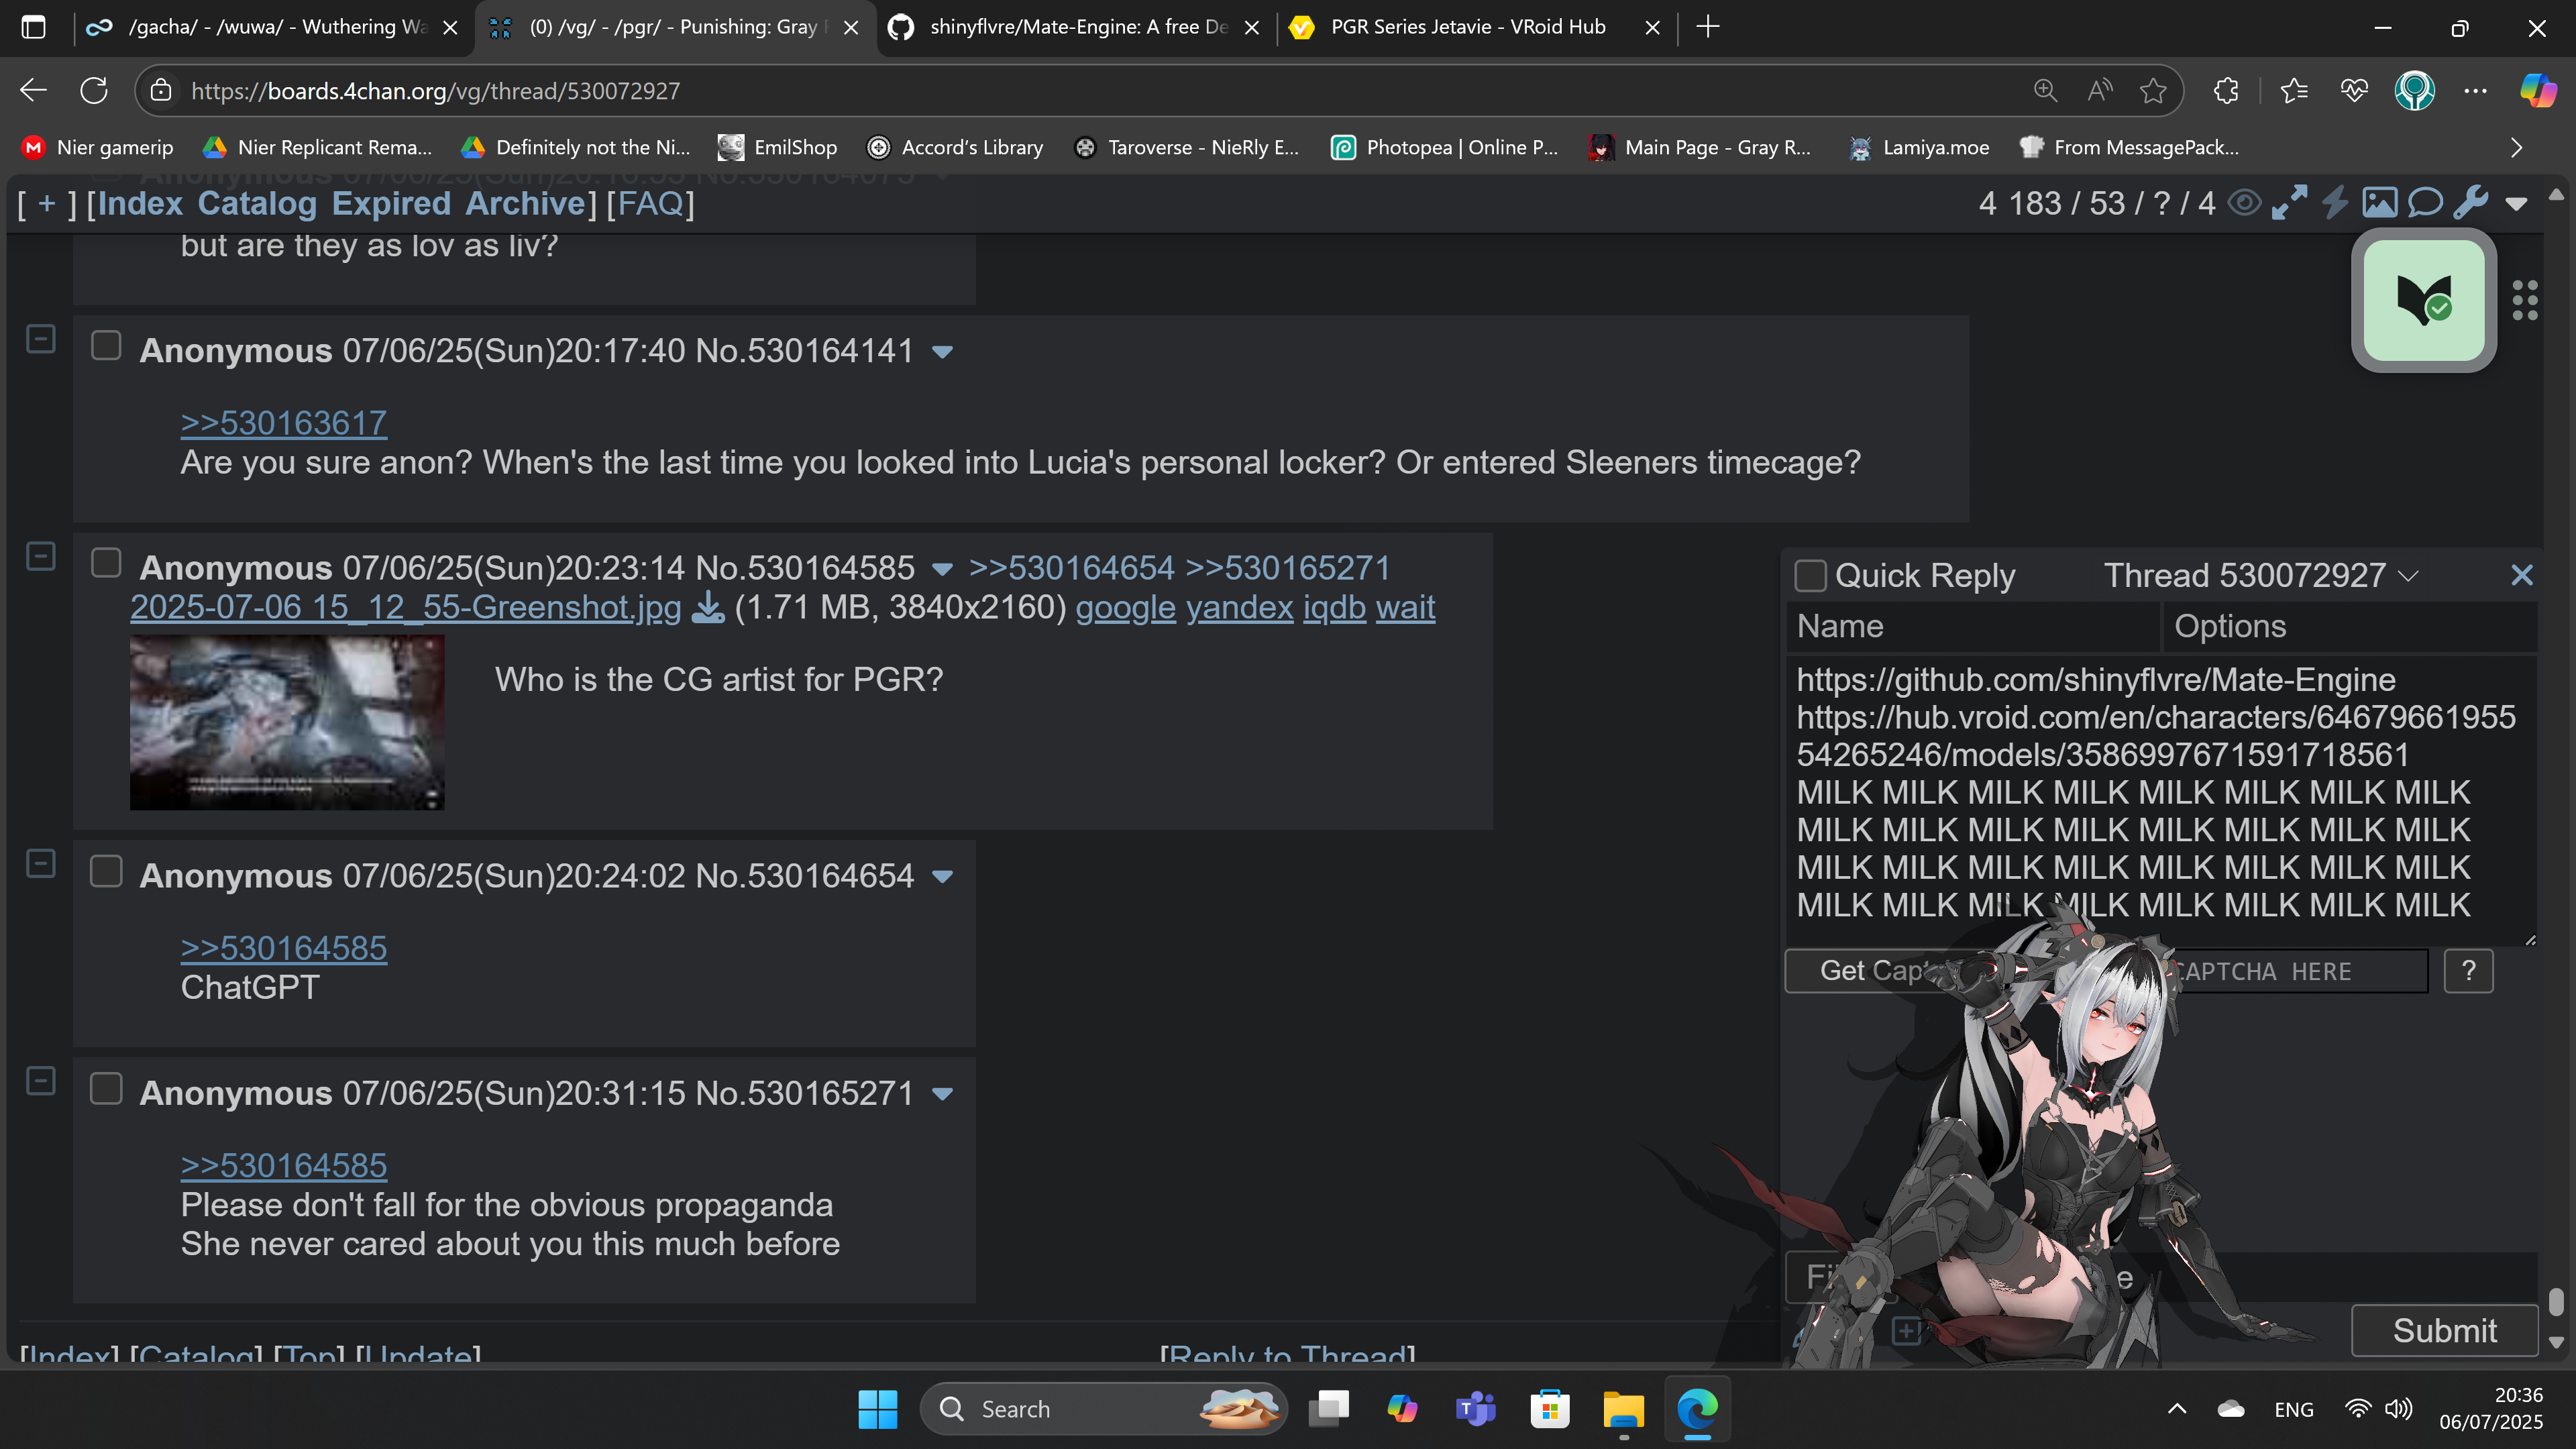
Task: Open File Explorer from taskbar
Action: 1623,1409
